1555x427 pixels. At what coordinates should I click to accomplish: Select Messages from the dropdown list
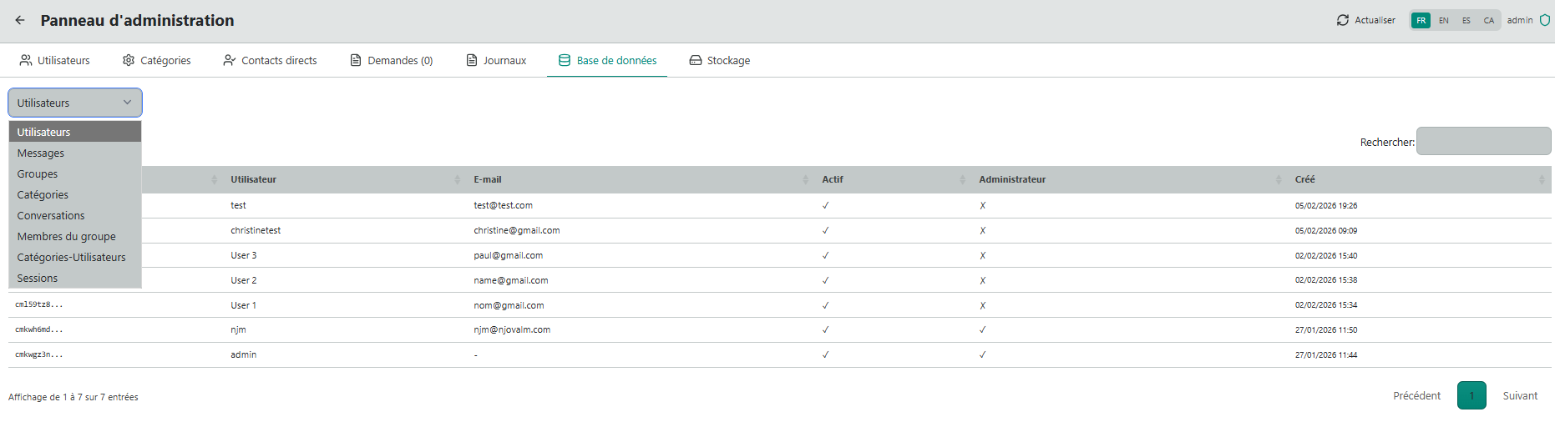click(x=41, y=153)
